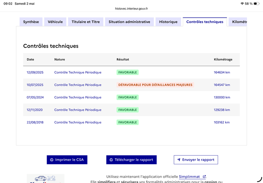The height and width of the screenshot is (183, 263).
Task: Click the Simplimmat car and motorcycle logo
Action: pos(46,178)
